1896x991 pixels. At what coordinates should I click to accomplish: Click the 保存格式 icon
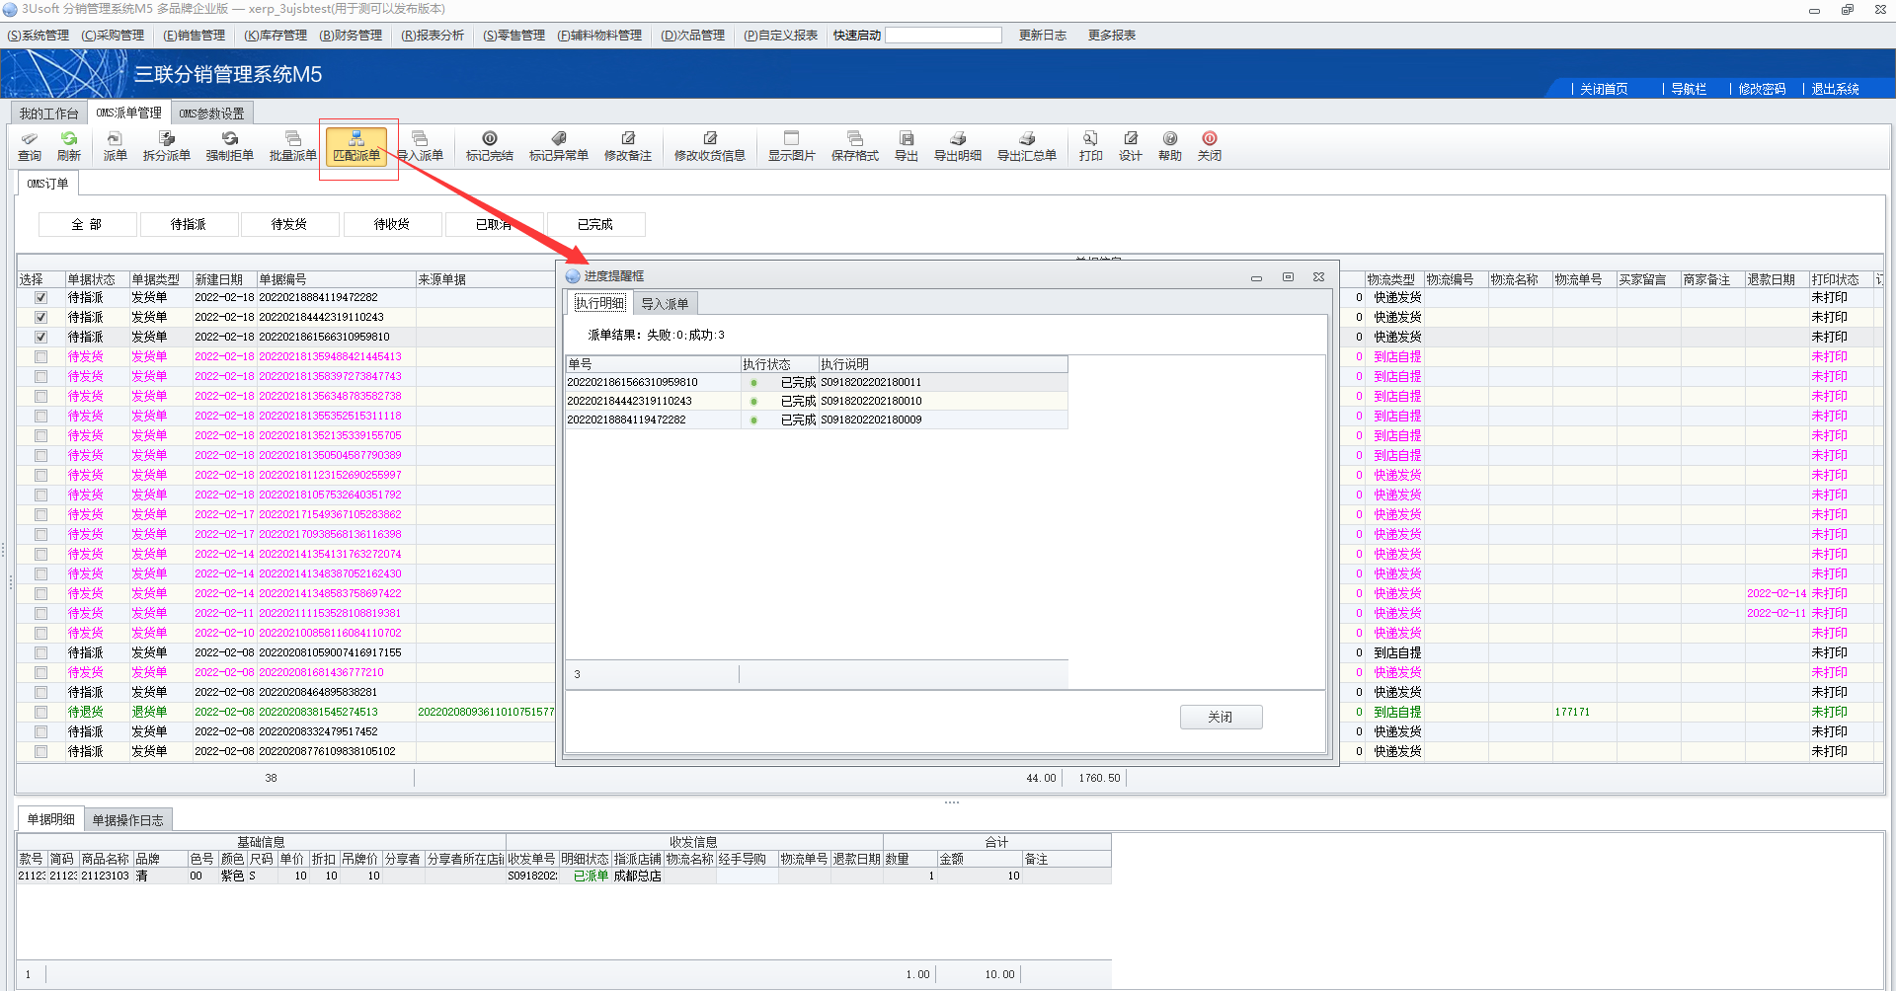[x=855, y=146]
